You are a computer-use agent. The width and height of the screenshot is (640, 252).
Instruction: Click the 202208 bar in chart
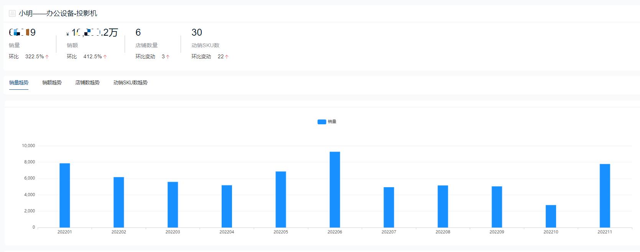point(443,206)
